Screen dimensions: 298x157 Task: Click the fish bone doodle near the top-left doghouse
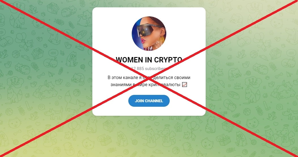pos(59,22)
